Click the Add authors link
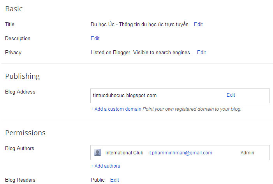The image size is (273, 184). 106,166
